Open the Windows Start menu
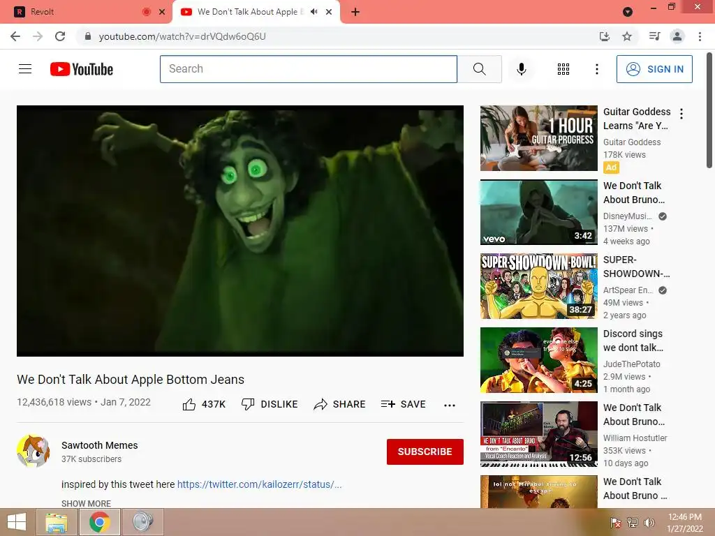715x536 pixels. (17, 522)
